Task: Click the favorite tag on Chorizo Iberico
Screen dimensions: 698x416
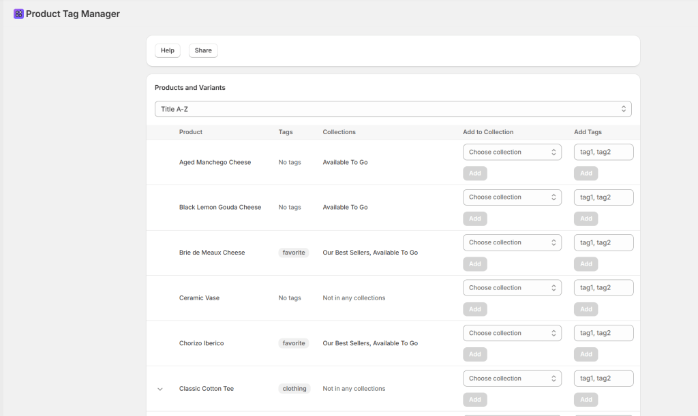Action: click(x=294, y=343)
